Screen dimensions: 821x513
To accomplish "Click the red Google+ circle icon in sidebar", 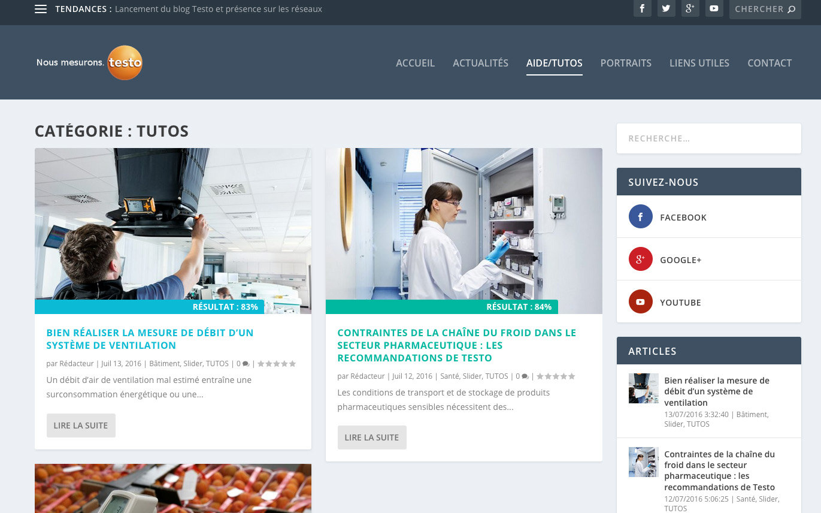I will coord(640,259).
